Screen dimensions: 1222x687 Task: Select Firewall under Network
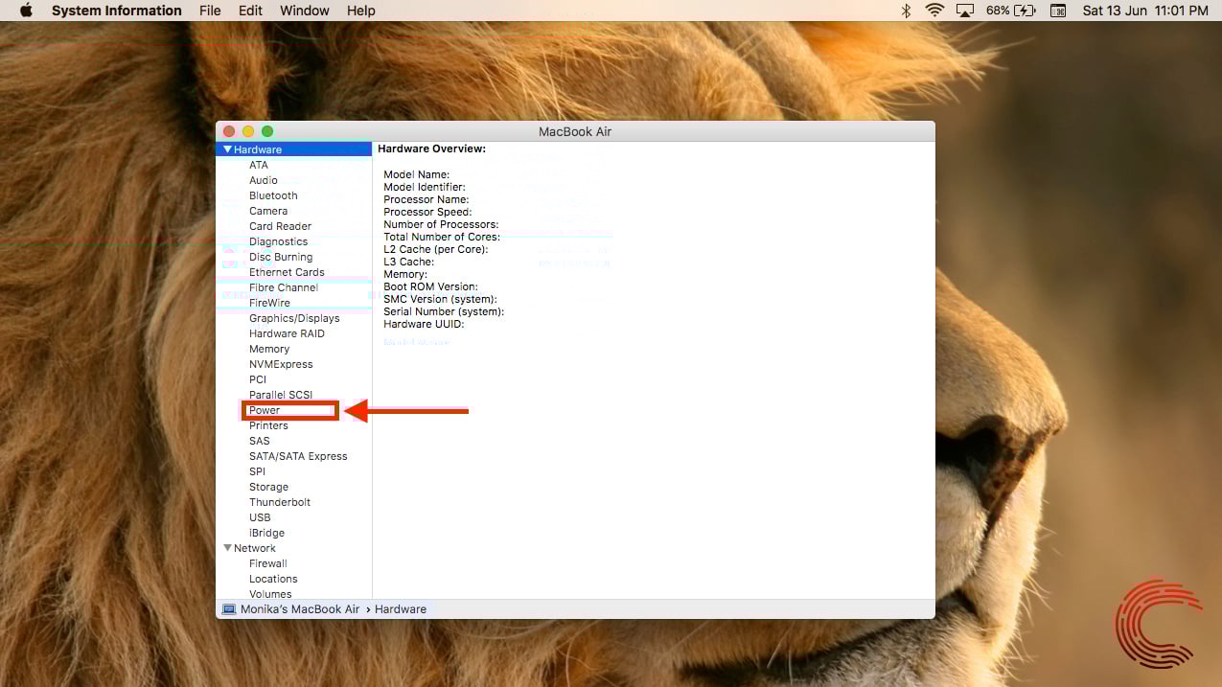coord(268,563)
